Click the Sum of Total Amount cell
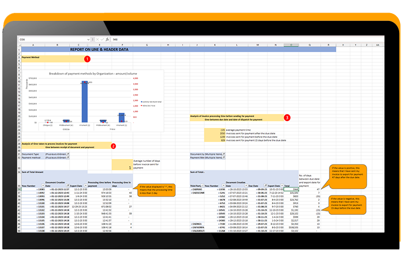The height and width of the screenshot is (263, 402). pos(33,172)
